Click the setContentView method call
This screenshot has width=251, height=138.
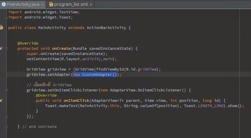point(43,59)
